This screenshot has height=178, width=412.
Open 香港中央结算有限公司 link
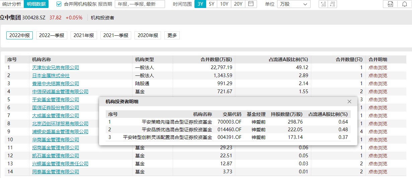(x=56, y=83)
